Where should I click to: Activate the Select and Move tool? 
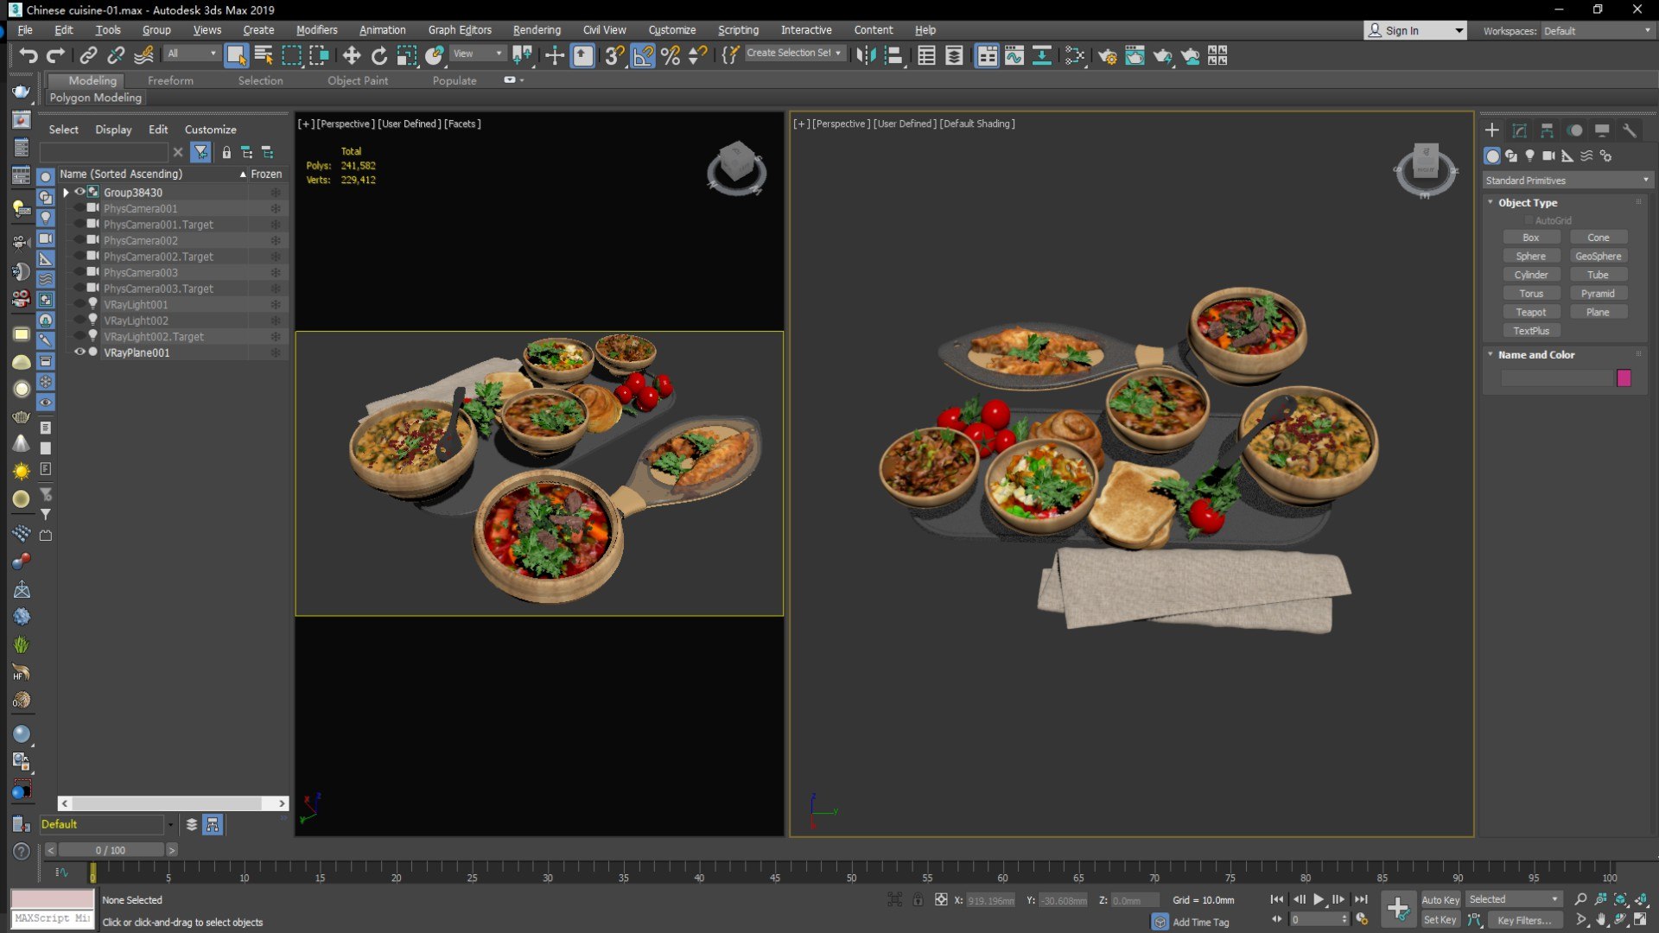(351, 55)
